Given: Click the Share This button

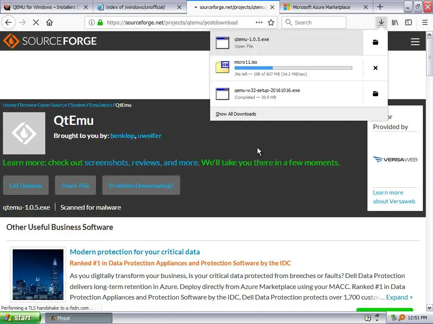Looking at the screenshot, I should click(75, 186).
